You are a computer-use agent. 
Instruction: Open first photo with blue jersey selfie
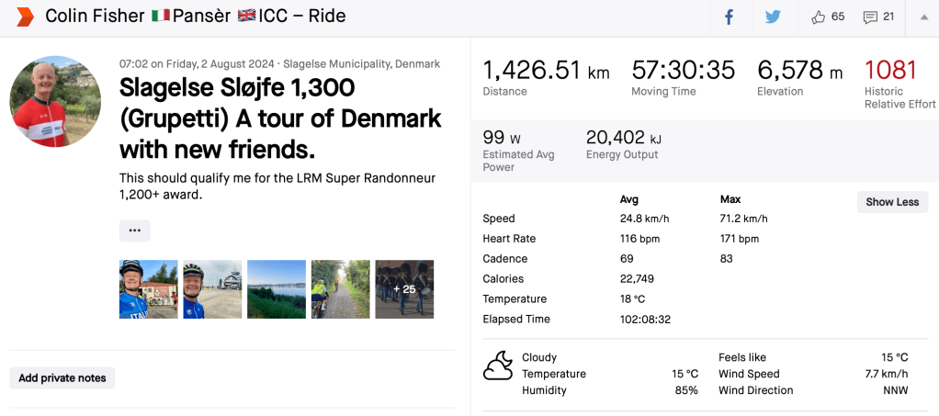coord(148,289)
